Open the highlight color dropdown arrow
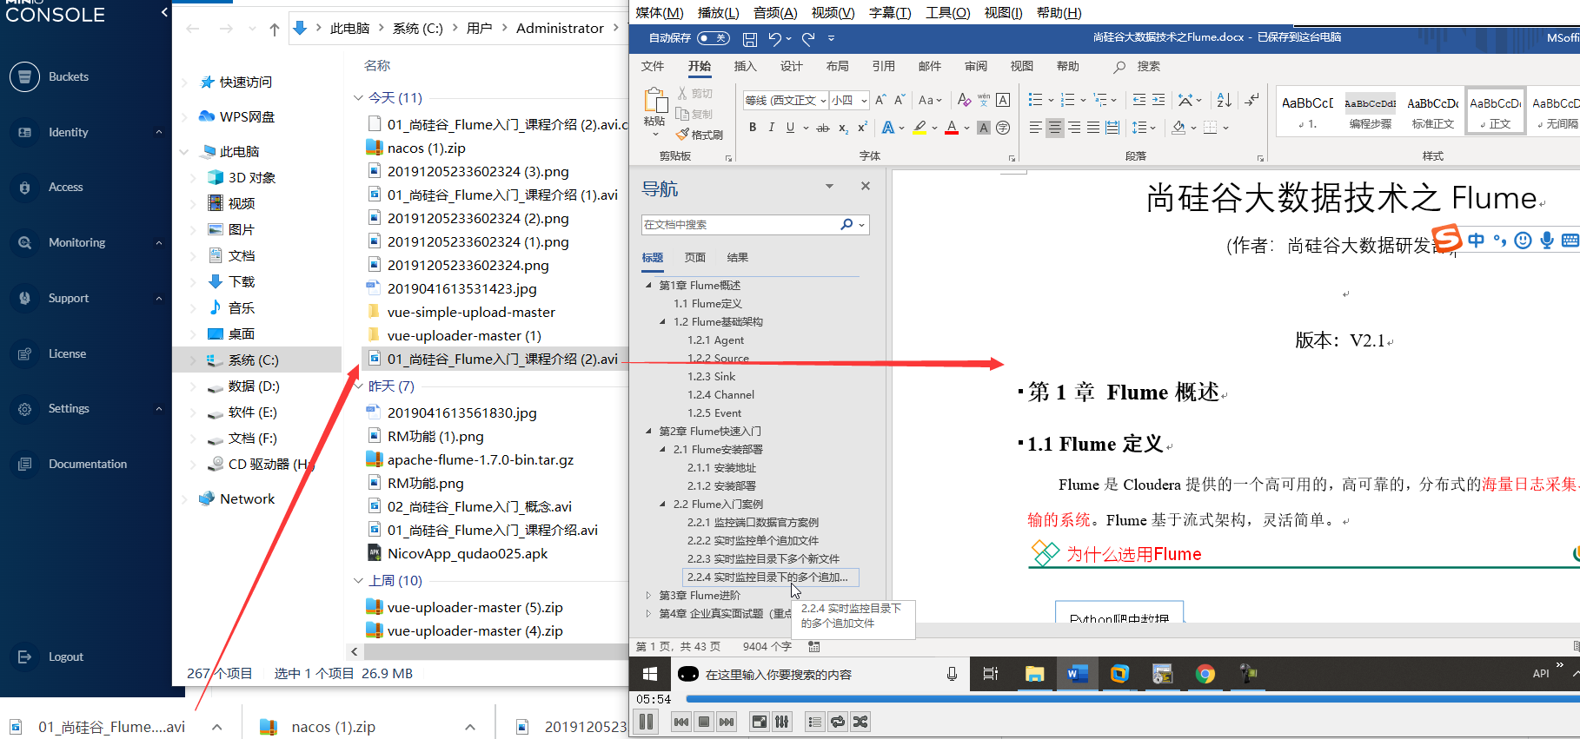 pyautogui.click(x=934, y=129)
